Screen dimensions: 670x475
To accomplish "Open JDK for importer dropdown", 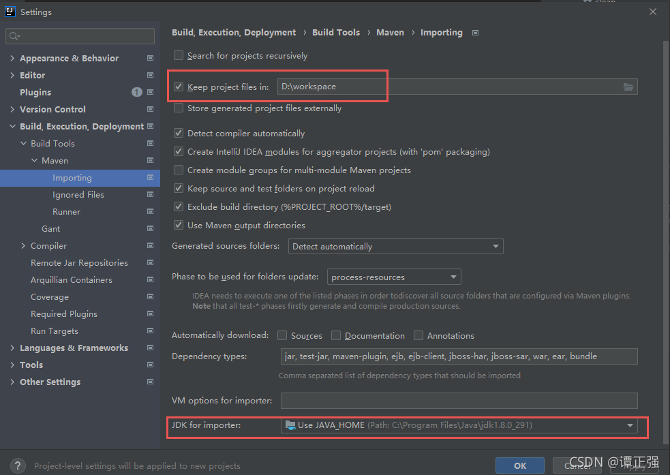I will click(459, 425).
